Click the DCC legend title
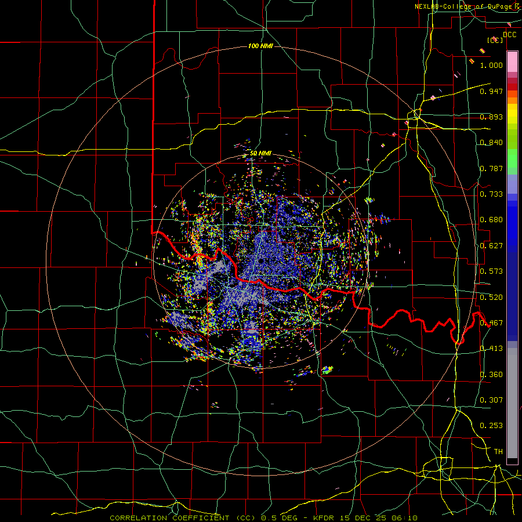 click(509, 35)
